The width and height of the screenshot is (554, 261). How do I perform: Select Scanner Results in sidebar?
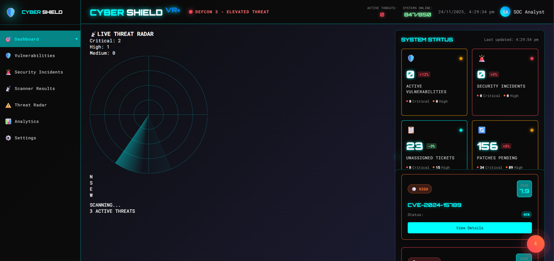tap(41, 89)
